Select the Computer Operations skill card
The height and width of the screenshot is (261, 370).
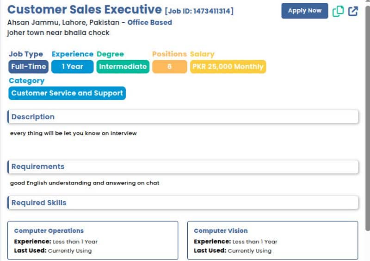[93, 241]
